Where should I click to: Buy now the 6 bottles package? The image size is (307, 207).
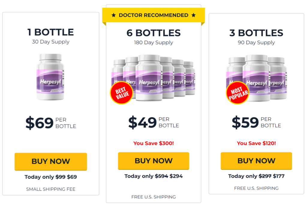coord(153,161)
